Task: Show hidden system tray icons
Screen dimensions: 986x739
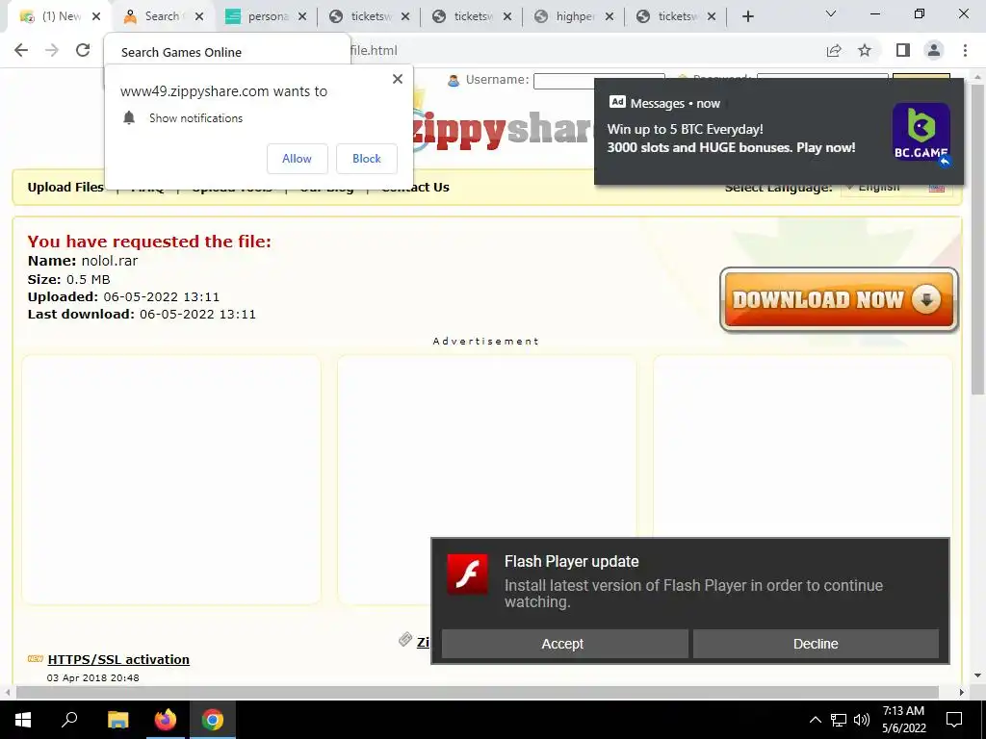Action: point(815,720)
